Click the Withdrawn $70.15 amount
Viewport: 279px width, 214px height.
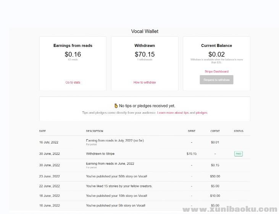pos(145,55)
